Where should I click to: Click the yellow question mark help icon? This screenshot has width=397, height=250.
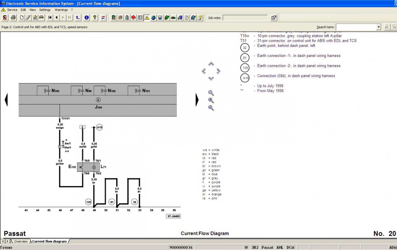(x=95, y=18)
